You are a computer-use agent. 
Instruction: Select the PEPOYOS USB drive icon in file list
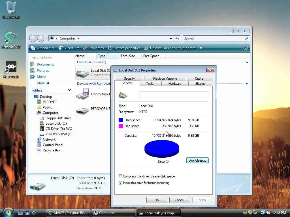click(82, 111)
